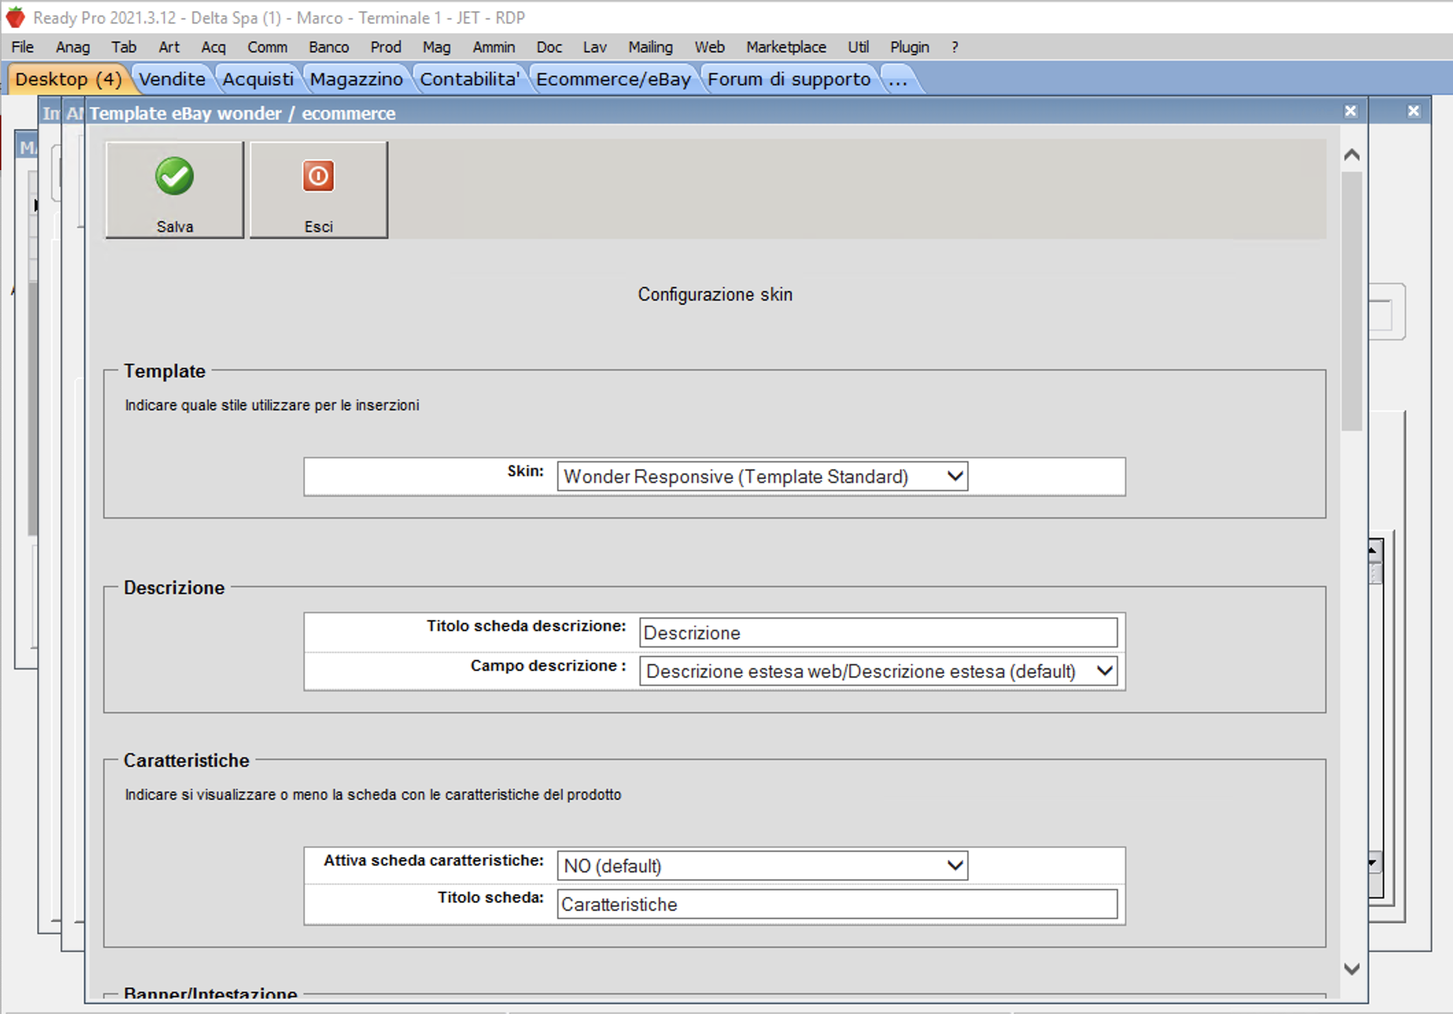
Task: Open the Util menu
Action: click(x=858, y=47)
